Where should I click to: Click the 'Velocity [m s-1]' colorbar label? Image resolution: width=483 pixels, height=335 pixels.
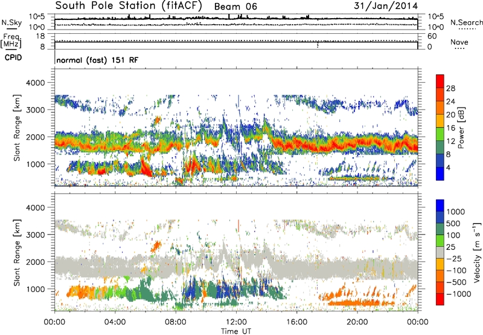(x=477, y=252)
